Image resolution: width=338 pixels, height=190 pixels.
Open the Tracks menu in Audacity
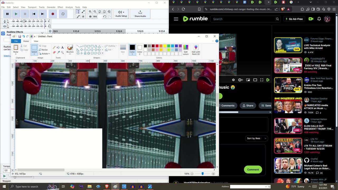tap(42, 7)
